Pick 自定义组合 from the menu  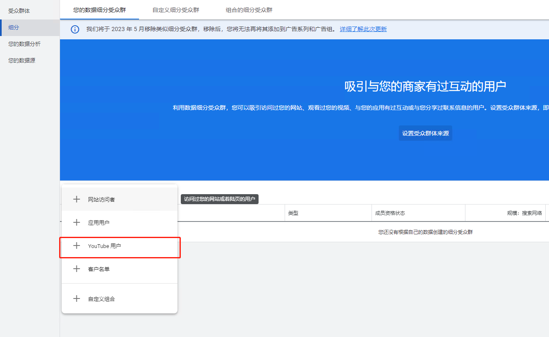pyautogui.click(x=120, y=298)
